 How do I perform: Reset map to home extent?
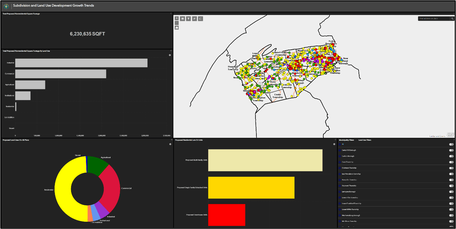point(177,28)
